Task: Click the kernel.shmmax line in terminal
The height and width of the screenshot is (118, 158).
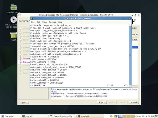Action: [x=46, y=83]
